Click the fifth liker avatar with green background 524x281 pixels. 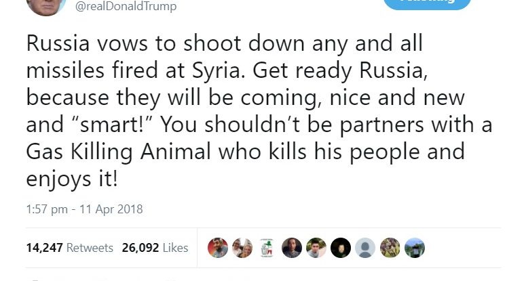click(316, 248)
